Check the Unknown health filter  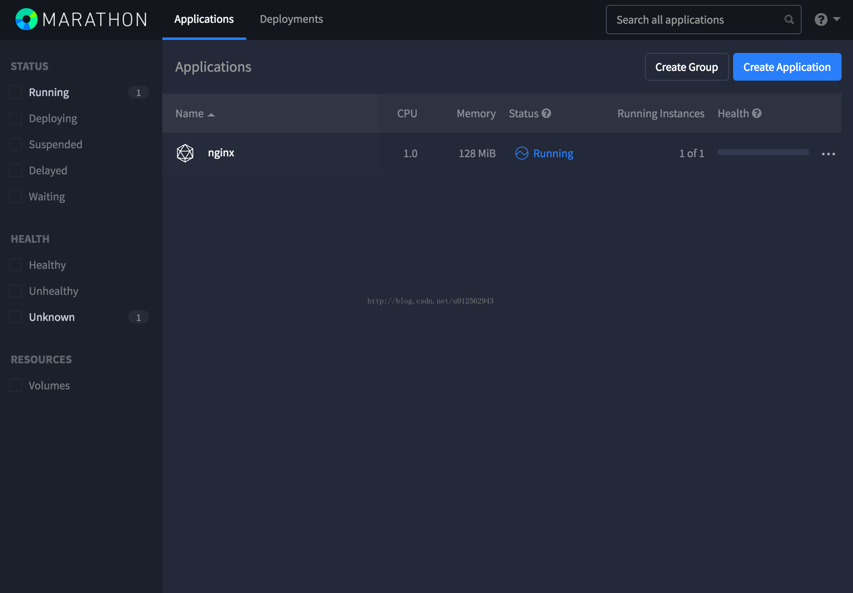(x=15, y=317)
